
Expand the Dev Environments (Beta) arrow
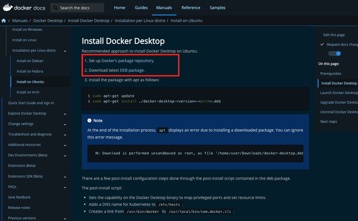65,156
